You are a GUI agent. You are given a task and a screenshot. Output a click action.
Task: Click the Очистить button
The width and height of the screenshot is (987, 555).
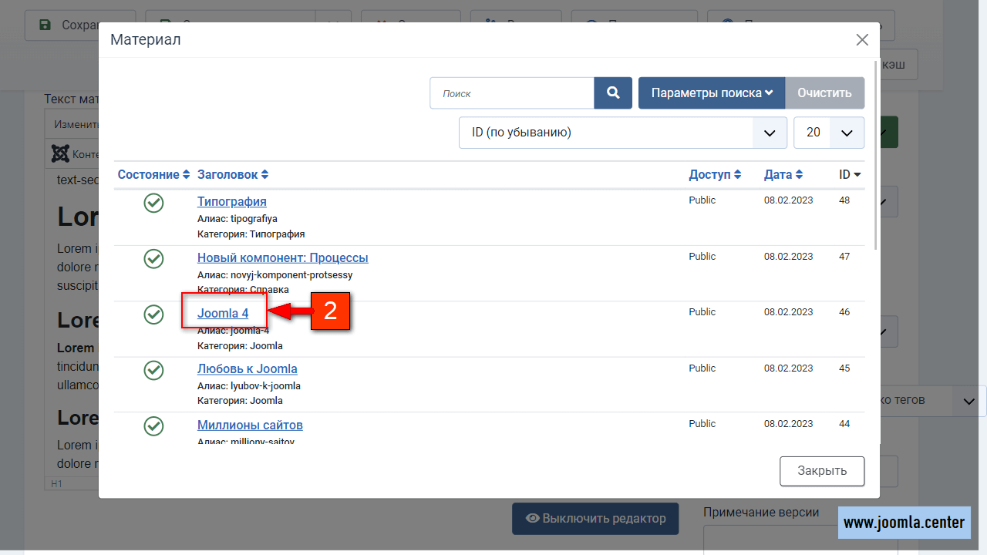(x=824, y=93)
